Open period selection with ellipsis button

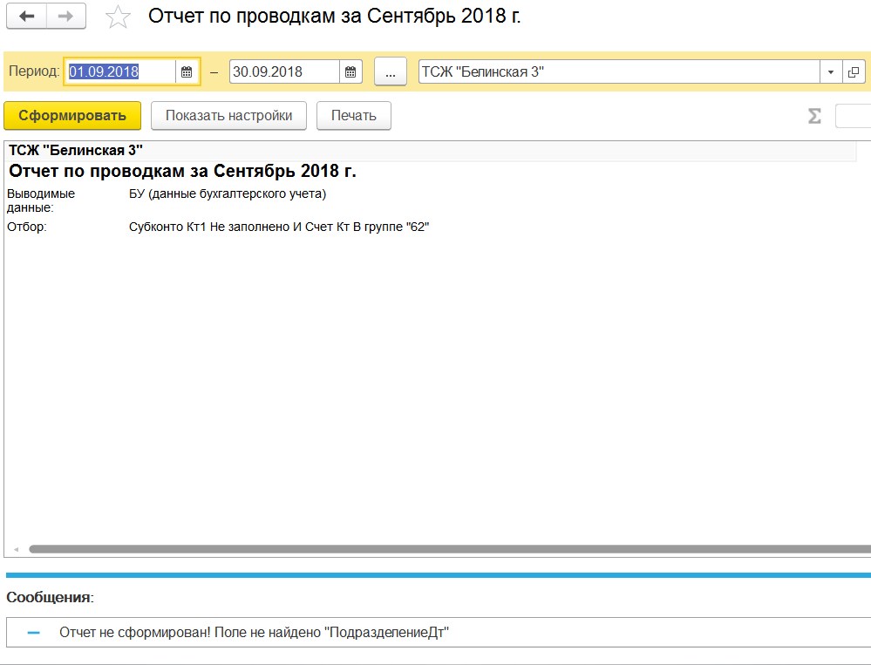tap(391, 72)
